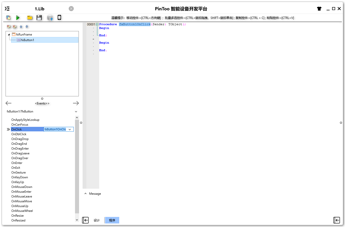Click the fxButton1OnClick procedure name in code

(x=135, y=24)
